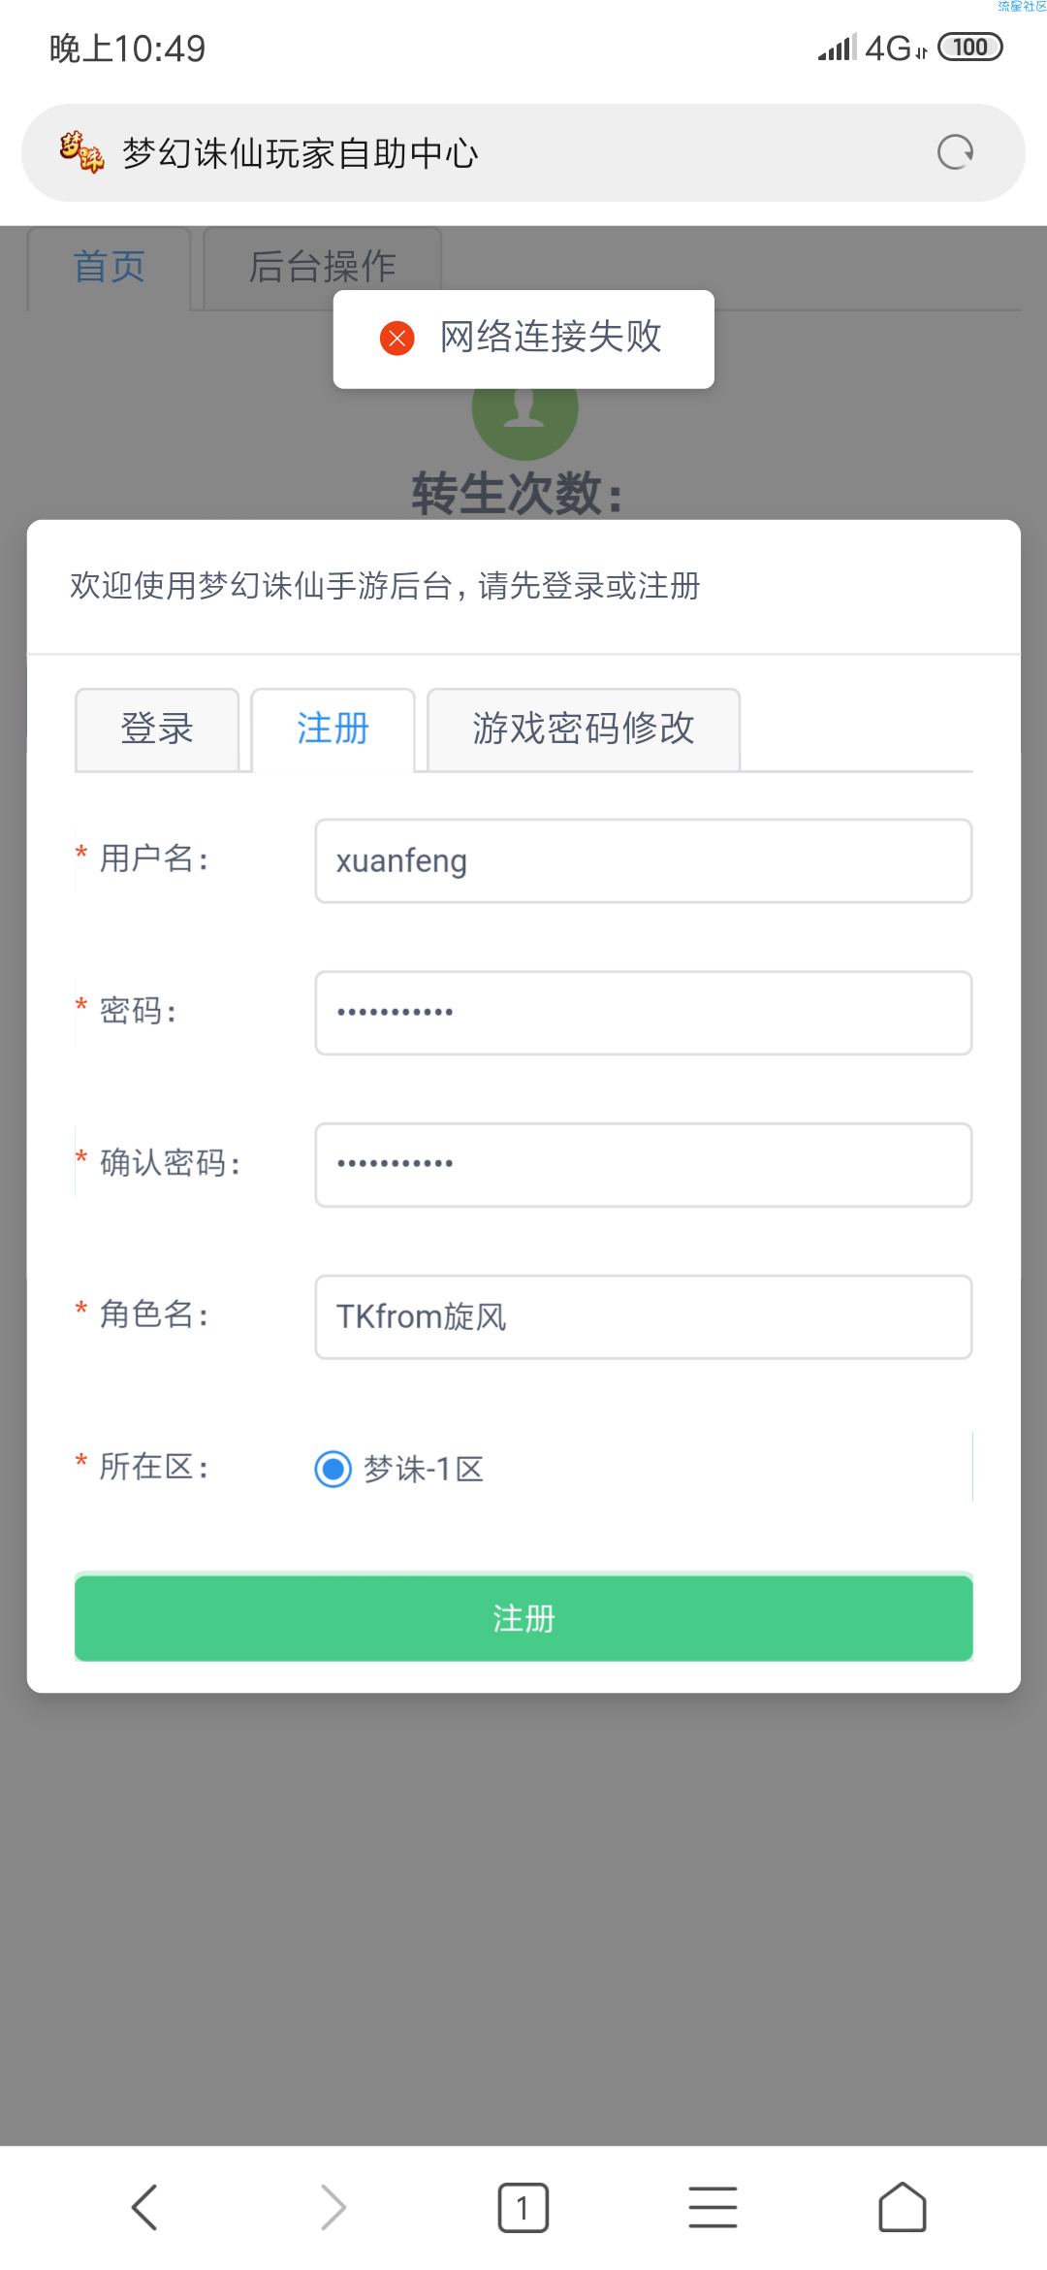Viewport: 1047px width, 2270px height.
Task: Focus the 密码 password field
Action: (x=644, y=1013)
